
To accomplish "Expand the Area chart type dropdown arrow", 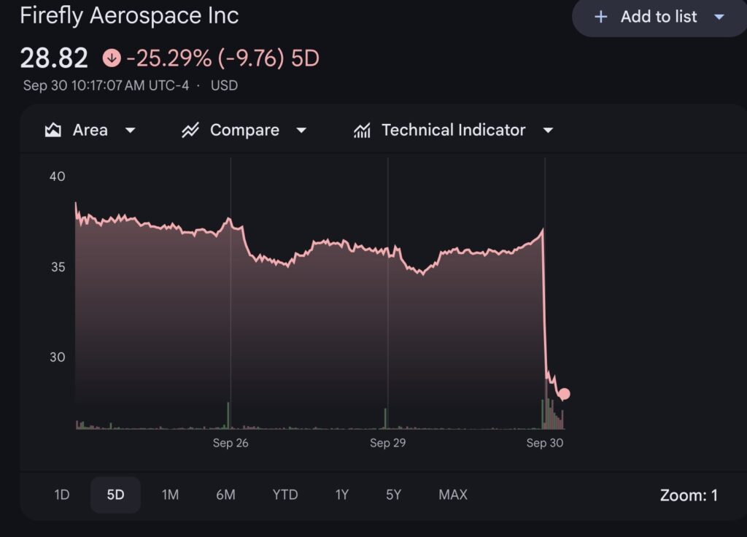I will pos(131,131).
